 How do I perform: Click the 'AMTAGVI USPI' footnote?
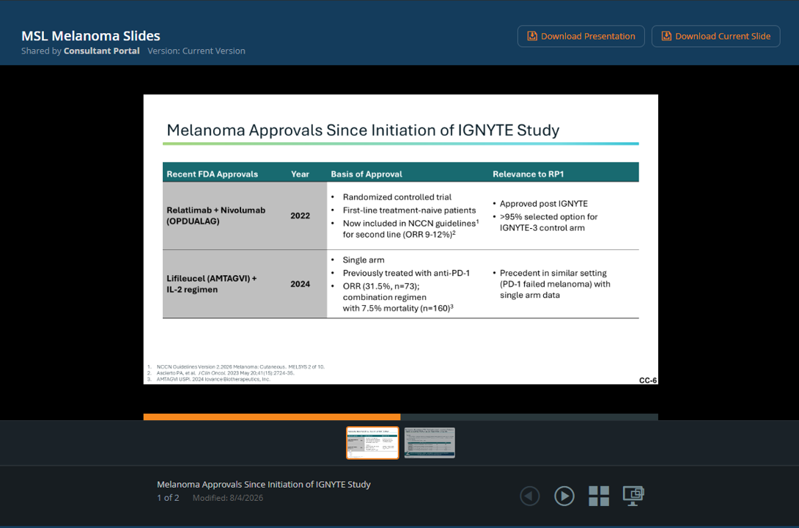[x=213, y=379]
